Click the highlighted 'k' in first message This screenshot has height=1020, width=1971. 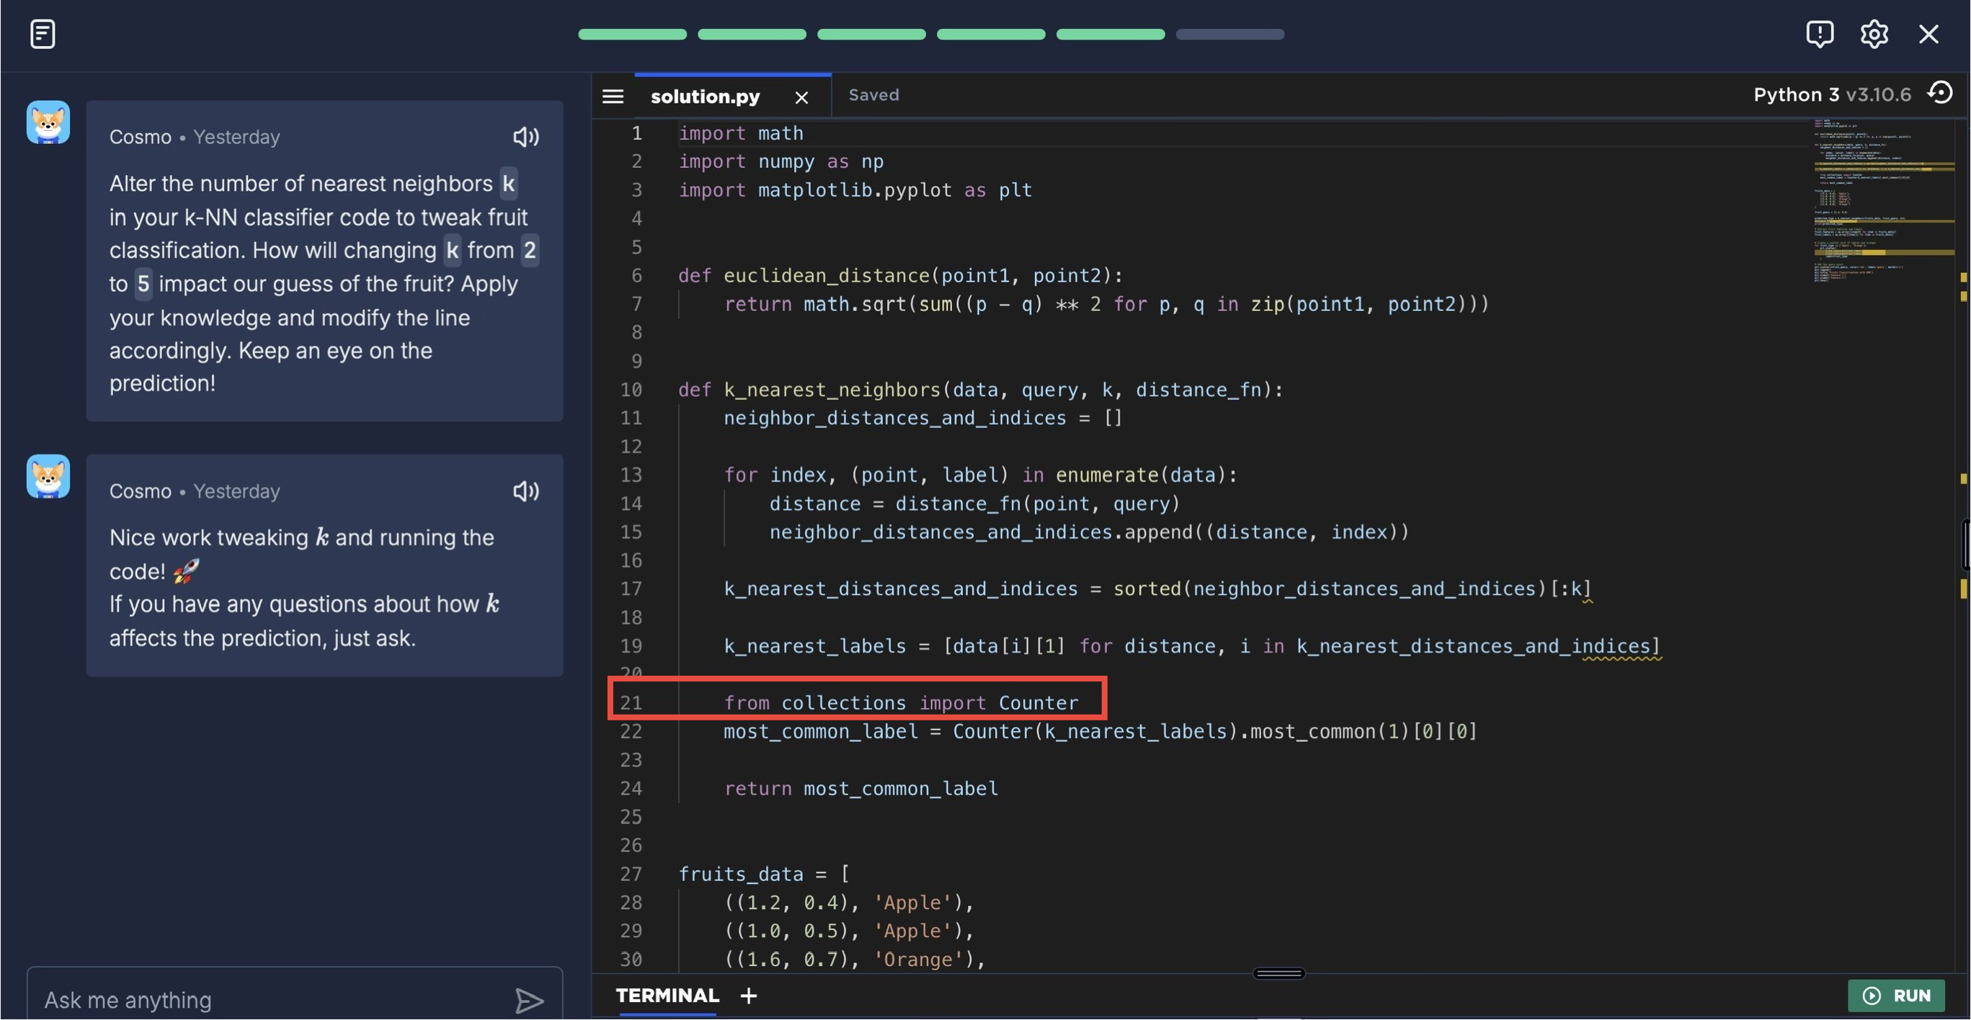tap(508, 184)
